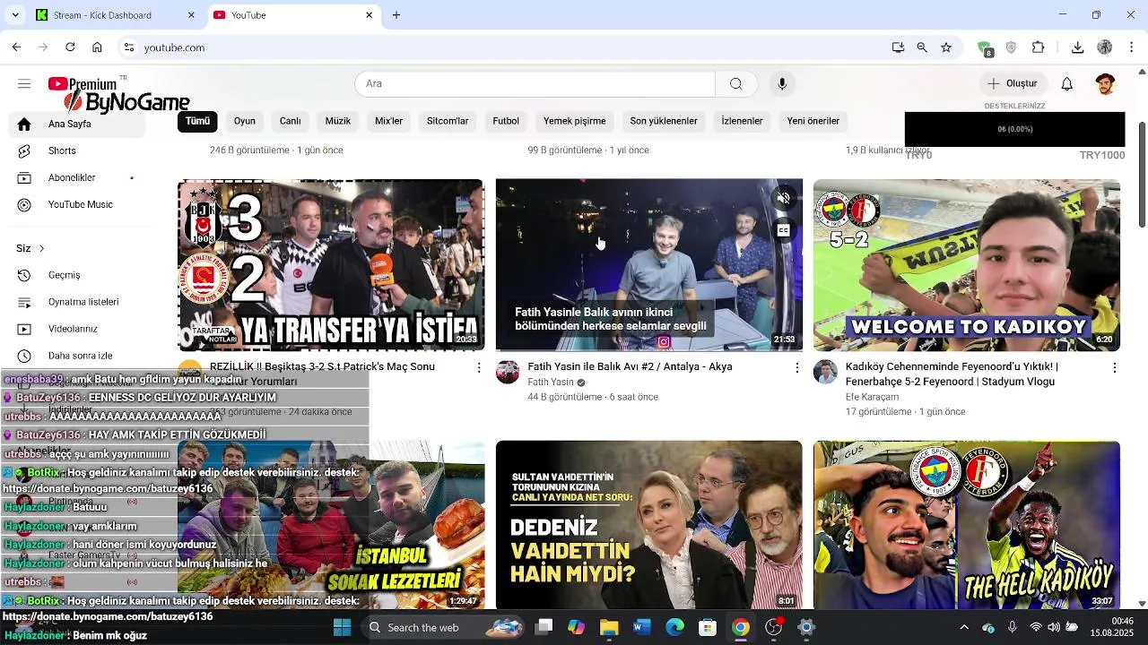Open Chrome three-dot menu
The height and width of the screenshot is (645, 1148).
point(1132,47)
